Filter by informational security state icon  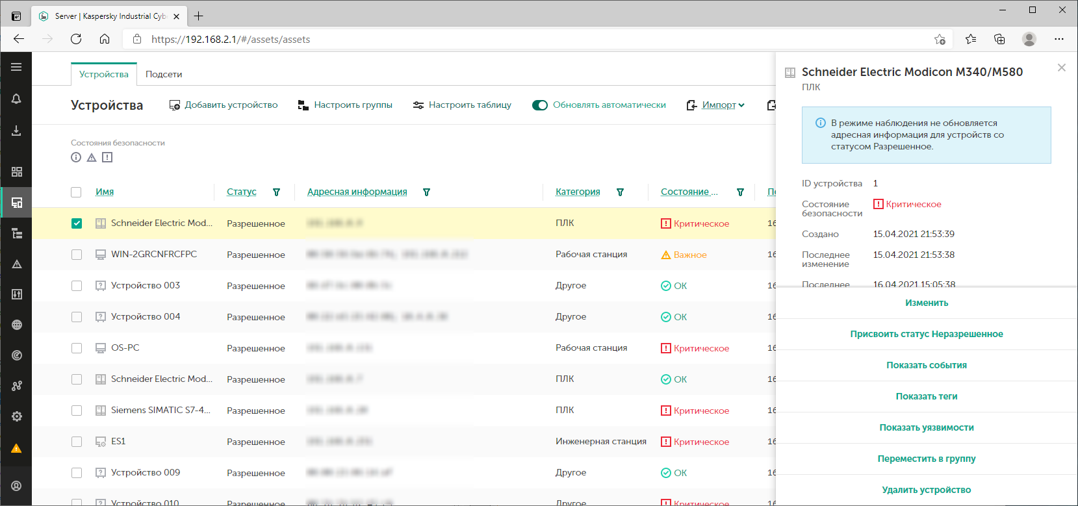pyautogui.click(x=76, y=157)
